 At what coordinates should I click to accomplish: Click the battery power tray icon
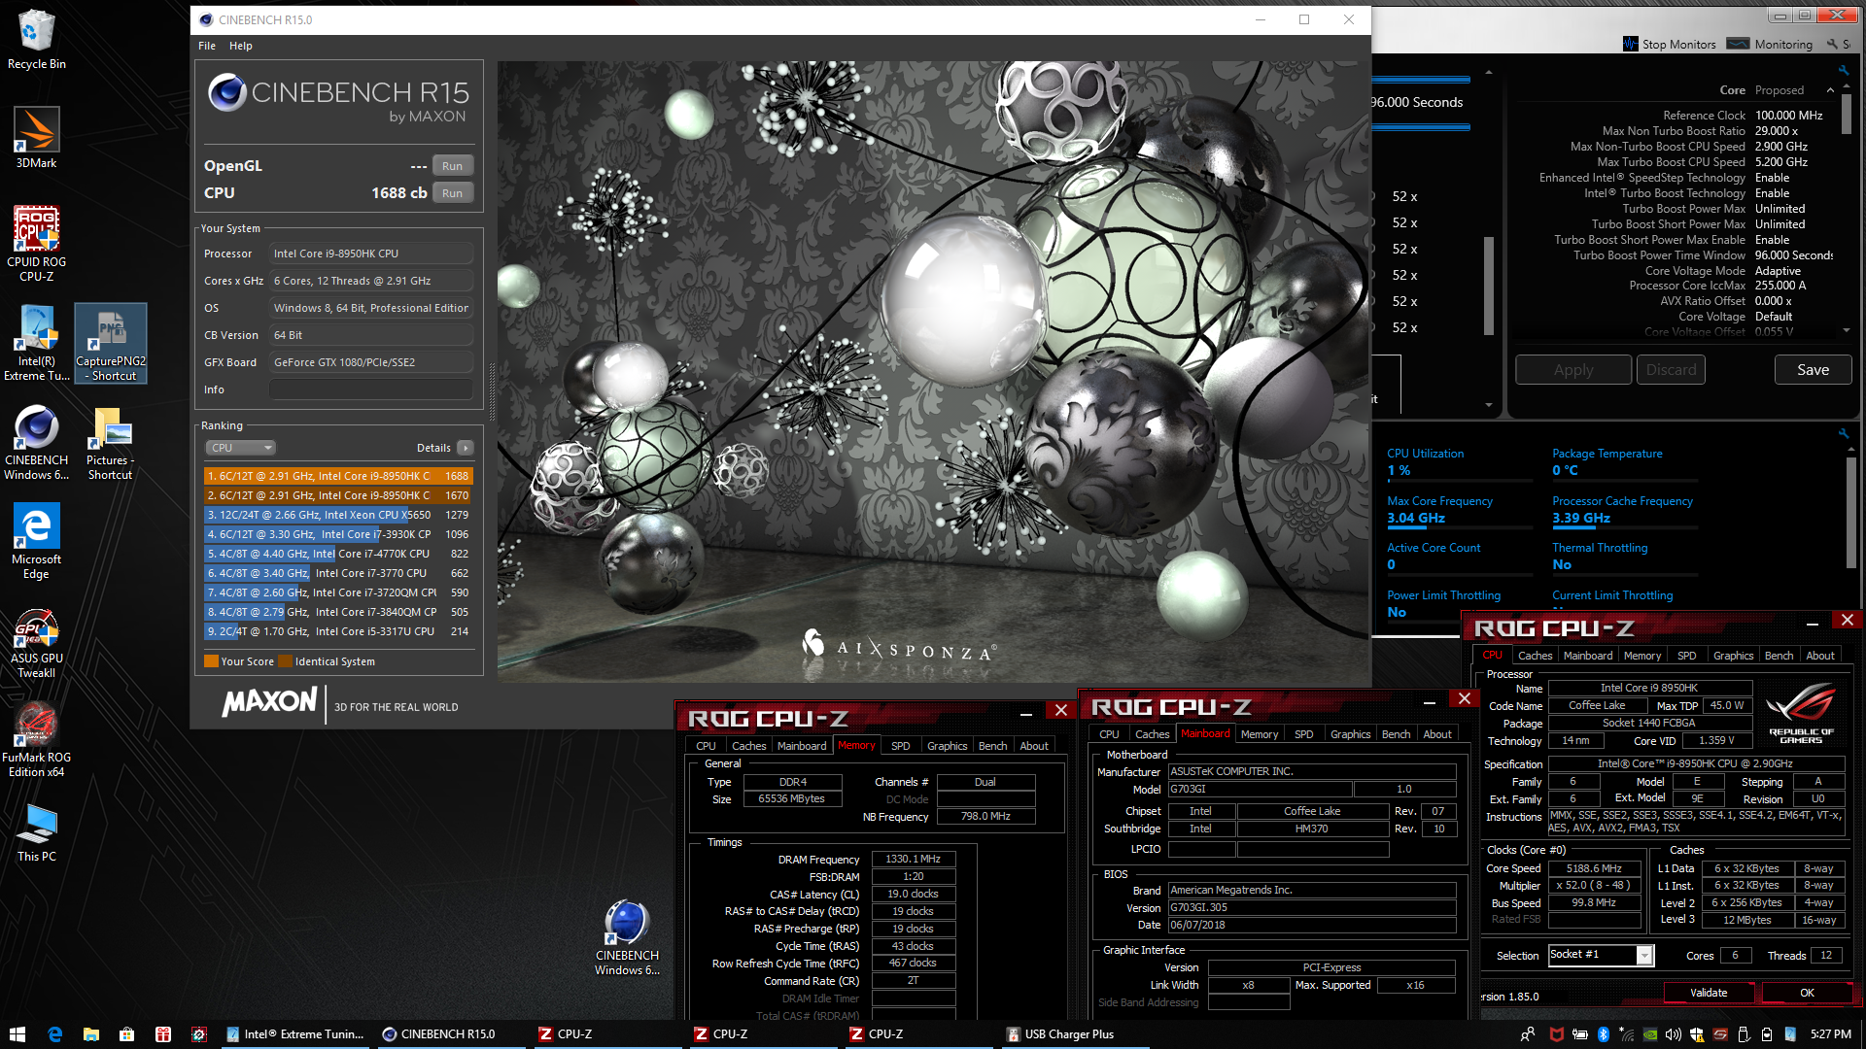point(1579,1034)
